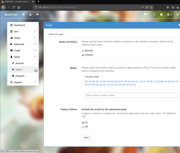Open the chat messages icon dropdown
180x153 pixels.
(146, 15)
